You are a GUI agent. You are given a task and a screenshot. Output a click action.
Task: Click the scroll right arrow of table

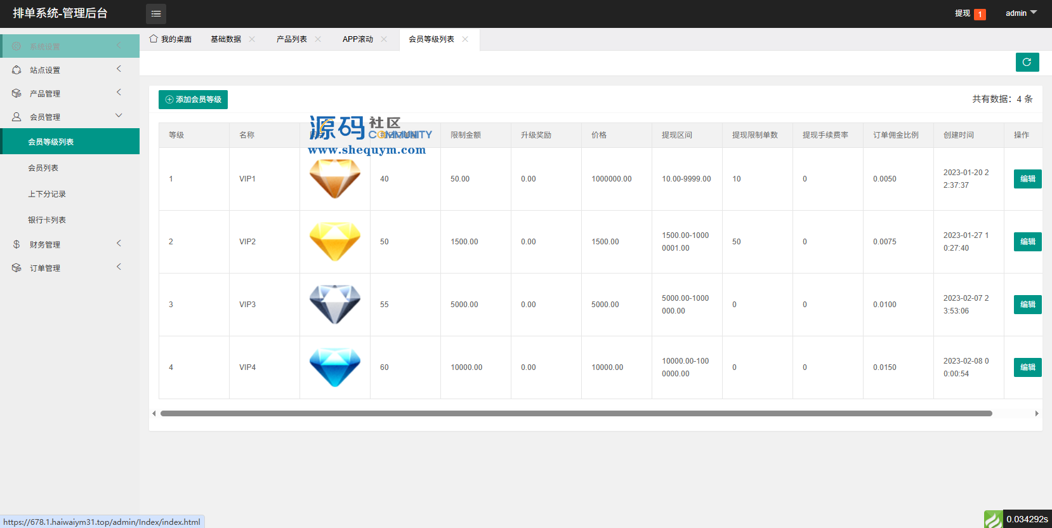point(1037,414)
